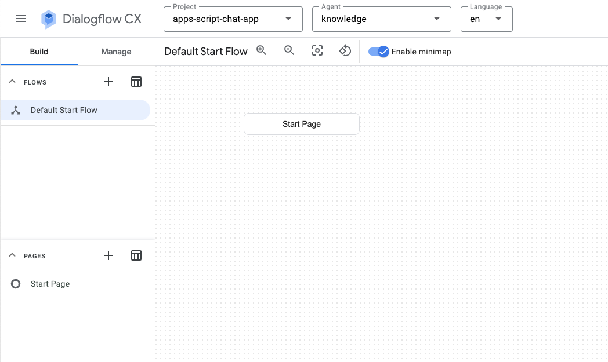Switch to the Build tab

click(39, 52)
